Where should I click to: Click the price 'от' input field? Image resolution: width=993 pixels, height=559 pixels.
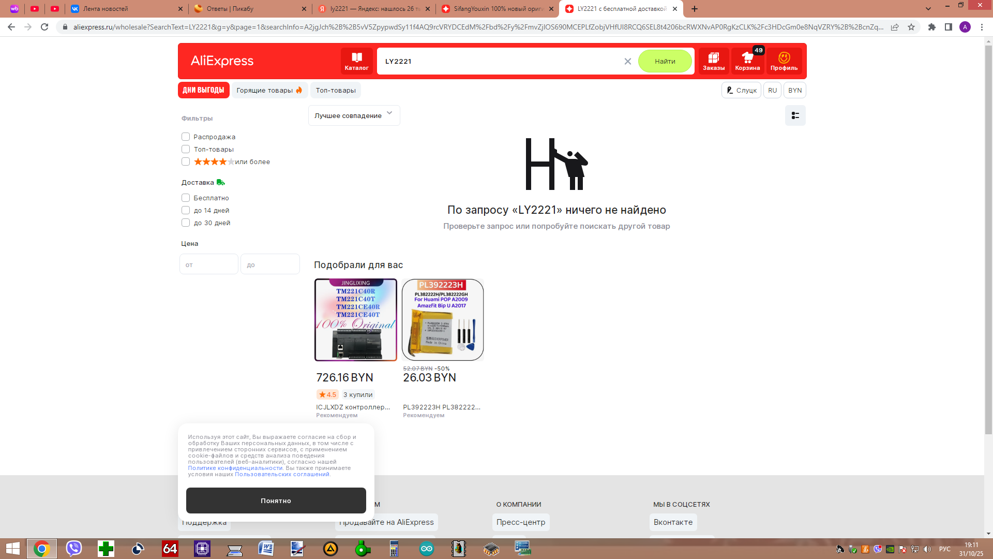tap(209, 264)
